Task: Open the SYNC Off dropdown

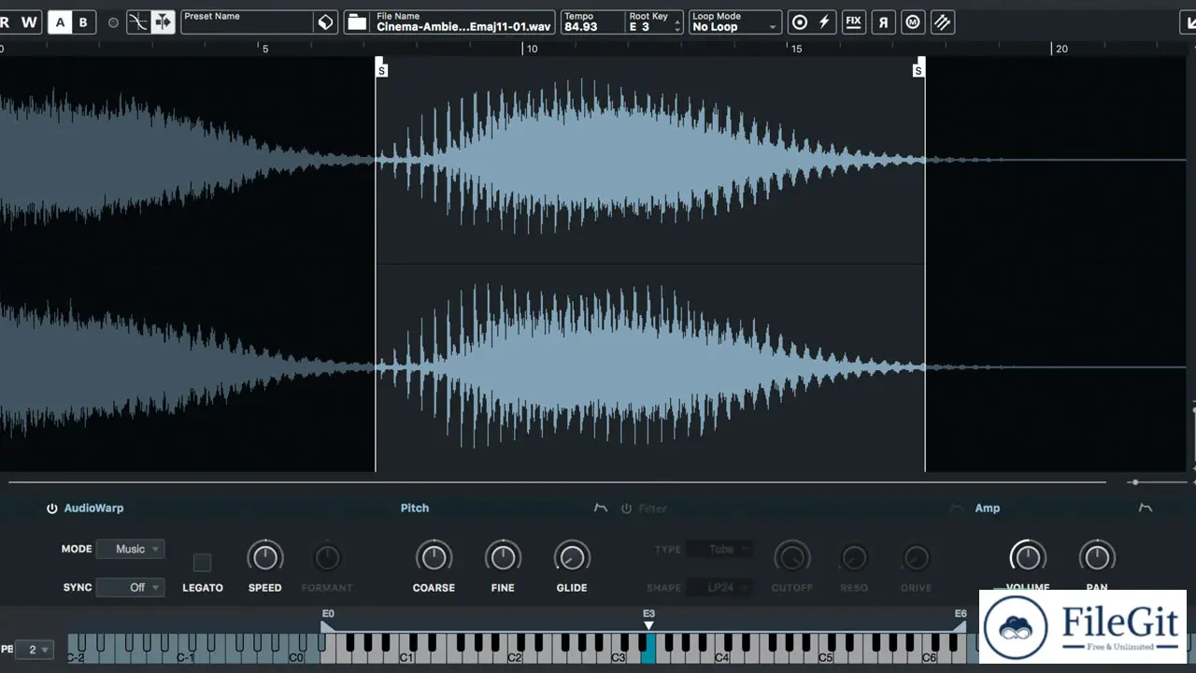Action: pyautogui.click(x=131, y=587)
